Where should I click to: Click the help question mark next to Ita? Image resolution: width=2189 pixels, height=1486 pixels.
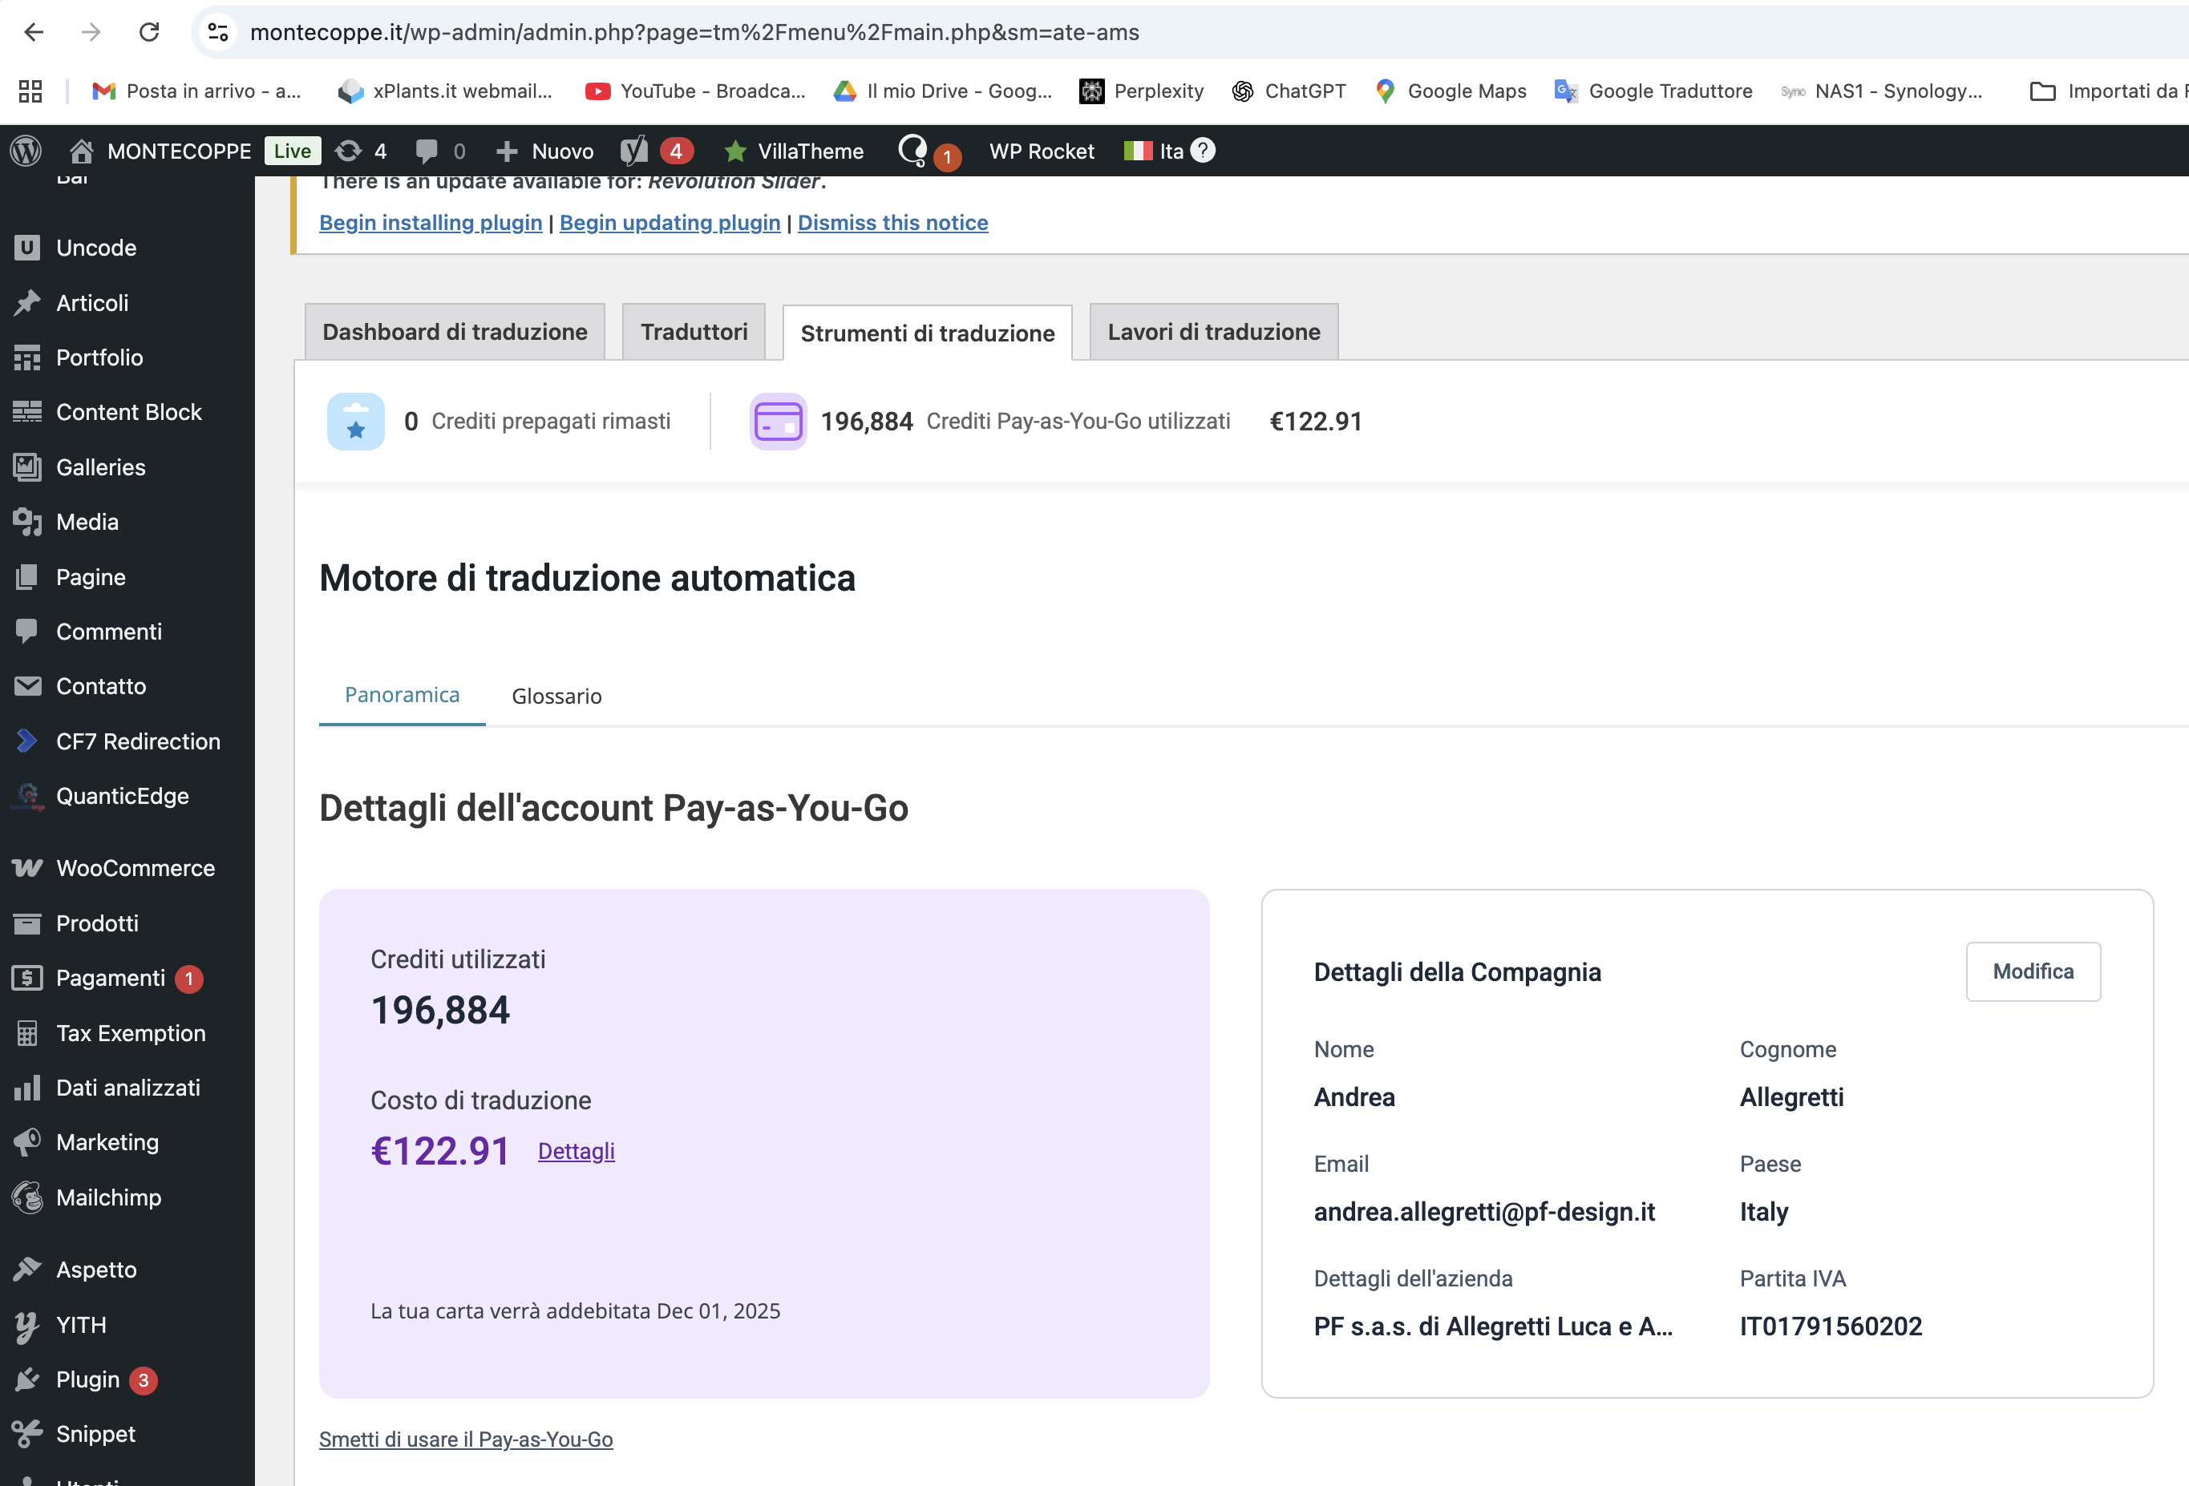click(1203, 150)
